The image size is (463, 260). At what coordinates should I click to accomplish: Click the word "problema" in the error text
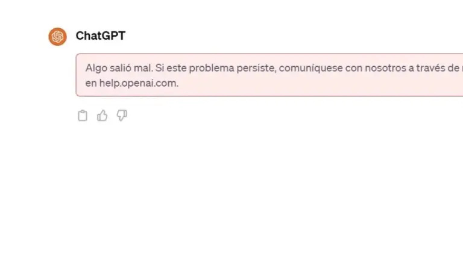[x=212, y=69]
